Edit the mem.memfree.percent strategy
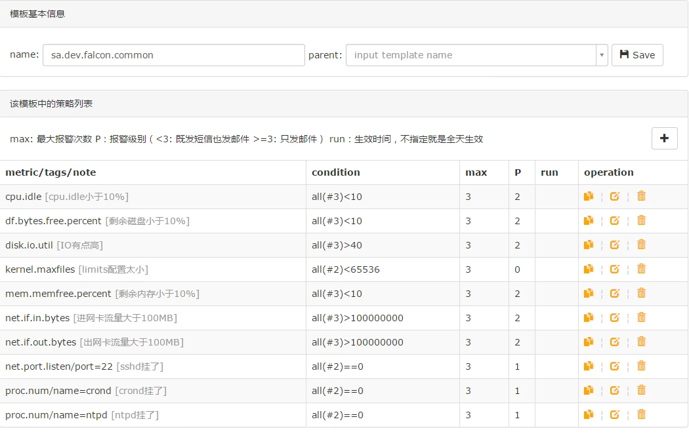Viewport: 689px width, 434px height. pos(615,293)
